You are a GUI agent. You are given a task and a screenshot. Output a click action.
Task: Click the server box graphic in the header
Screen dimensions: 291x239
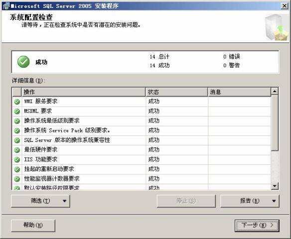pyautogui.click(x=277, y=27)
